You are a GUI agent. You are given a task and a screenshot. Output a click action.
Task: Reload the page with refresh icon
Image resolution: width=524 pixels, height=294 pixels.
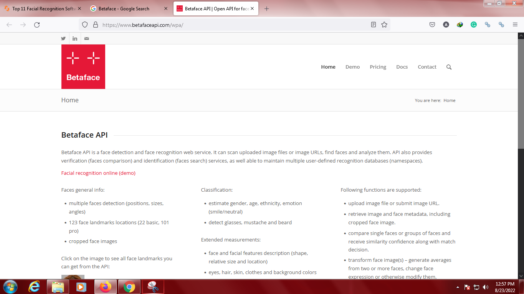coord(37,25)
